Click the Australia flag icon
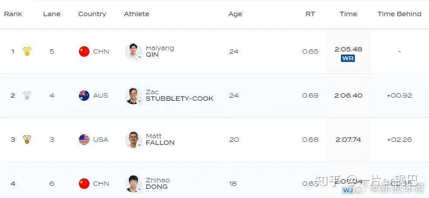The height and width of the screenshot is (198, 429). tap(84, 96)
